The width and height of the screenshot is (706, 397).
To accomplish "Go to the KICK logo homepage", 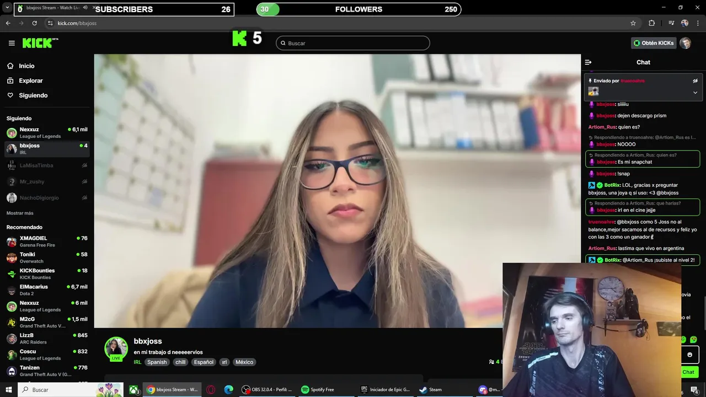I will click(x=40, y=43).
